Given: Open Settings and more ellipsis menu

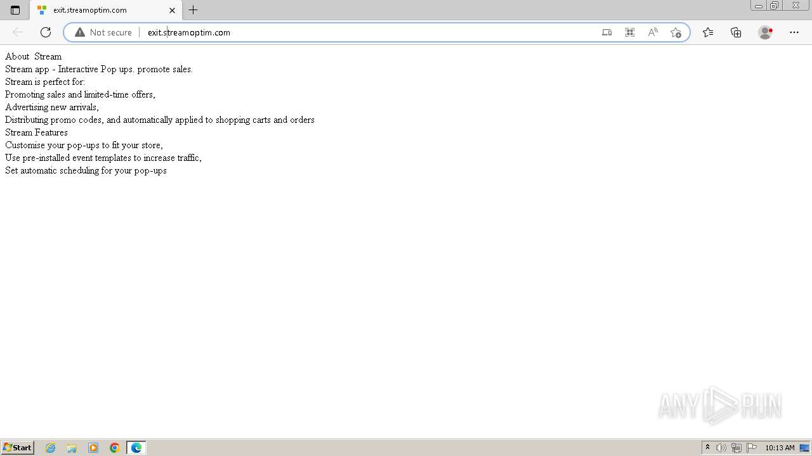Looking at the screenshot, I should coord(794,32).
